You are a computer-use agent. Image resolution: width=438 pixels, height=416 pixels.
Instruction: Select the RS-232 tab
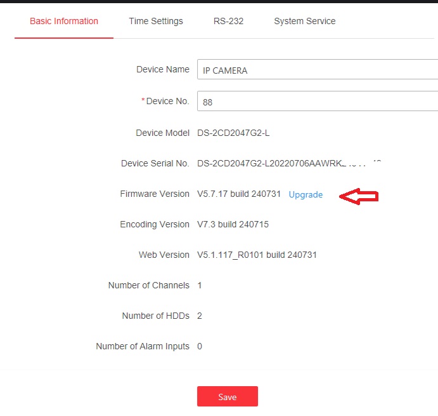(228, 21)
